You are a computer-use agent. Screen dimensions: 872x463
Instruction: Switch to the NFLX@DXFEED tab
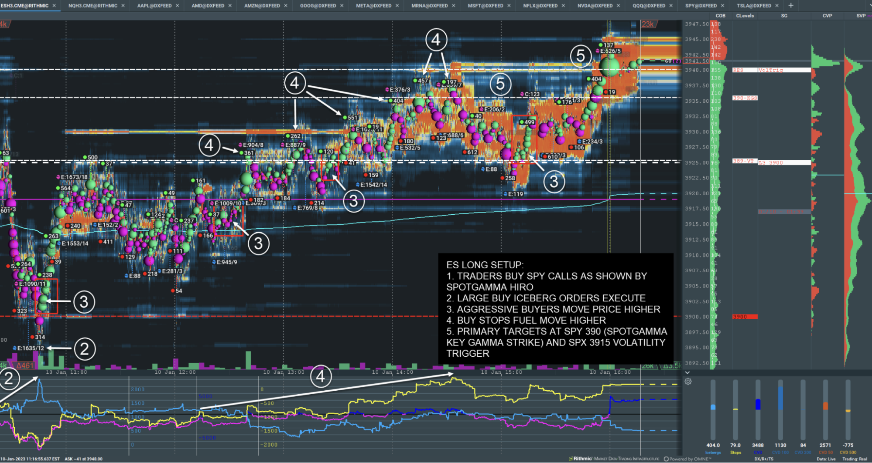pos(540,6)
